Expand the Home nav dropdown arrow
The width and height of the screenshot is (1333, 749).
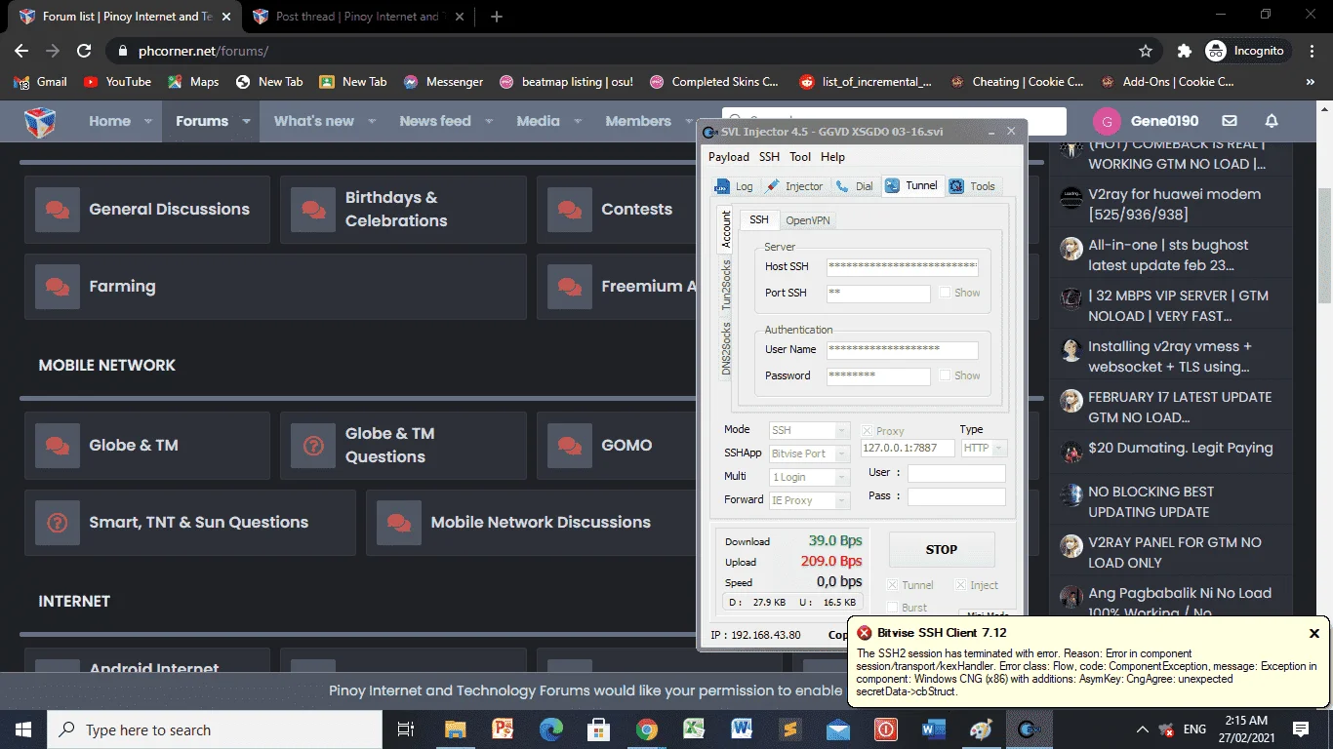click(148, 122)
